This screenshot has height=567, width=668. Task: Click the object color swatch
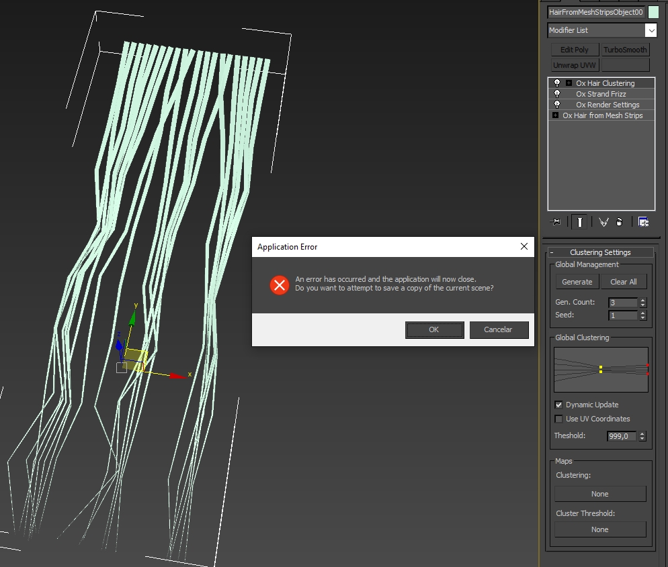point(653,12)
